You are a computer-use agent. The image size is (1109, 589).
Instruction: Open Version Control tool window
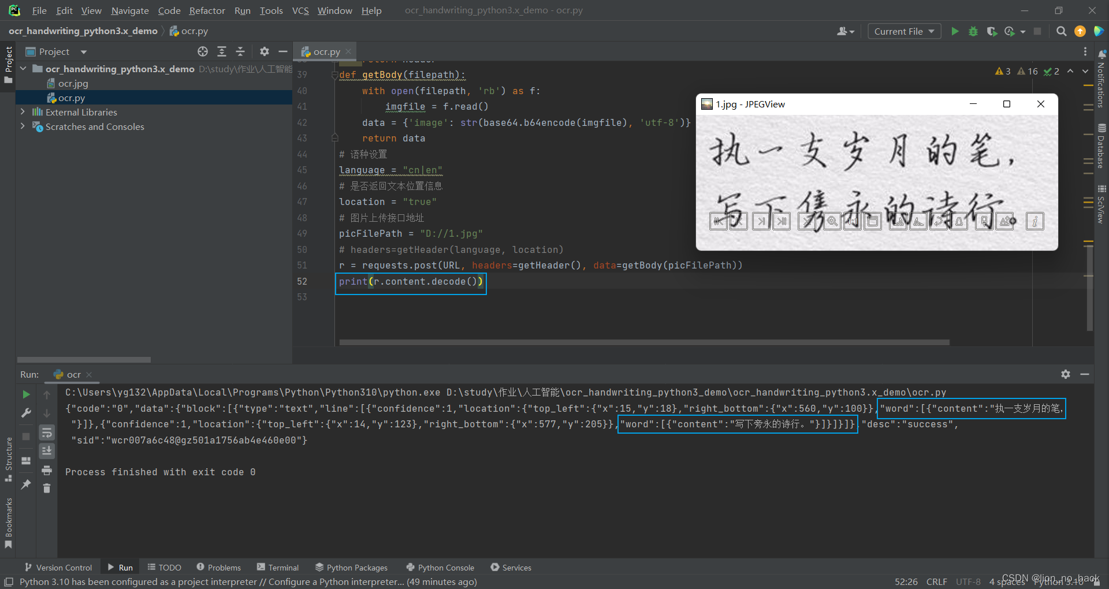tap(59, 568)
